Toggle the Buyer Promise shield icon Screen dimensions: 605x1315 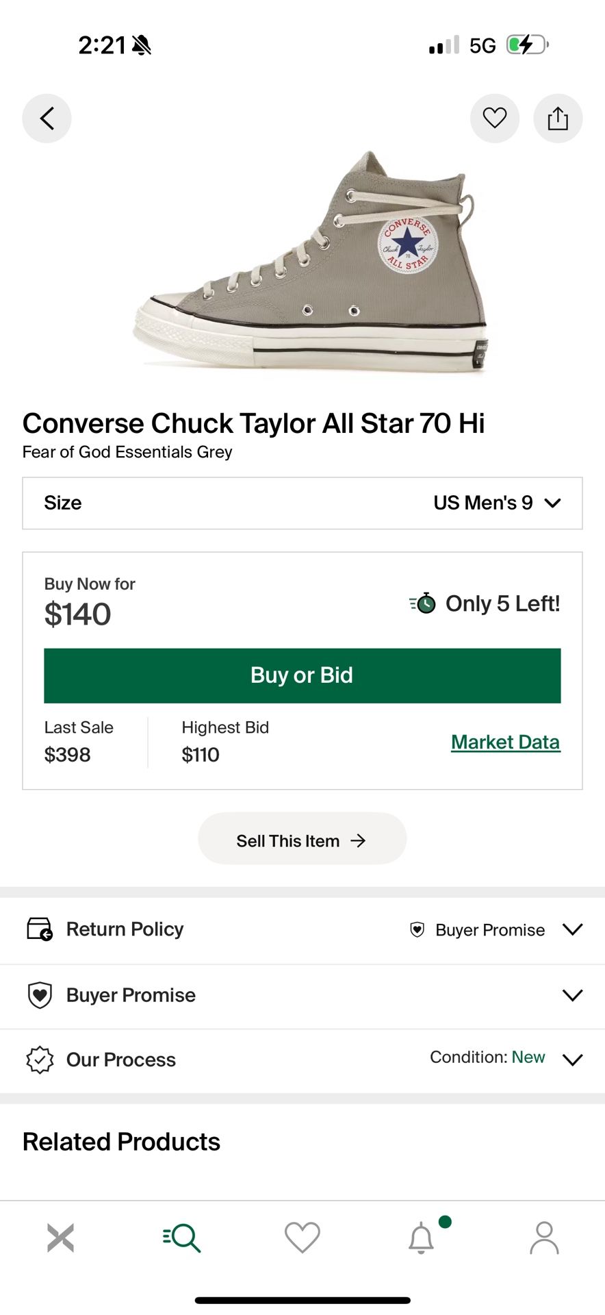click(x=39, y=994)
